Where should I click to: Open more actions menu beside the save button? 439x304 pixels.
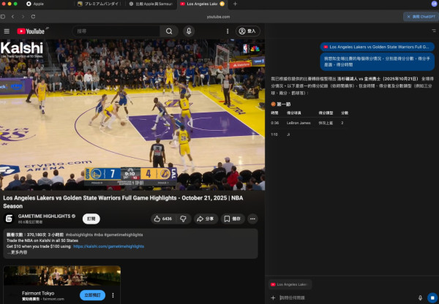[x=252, y=218]
